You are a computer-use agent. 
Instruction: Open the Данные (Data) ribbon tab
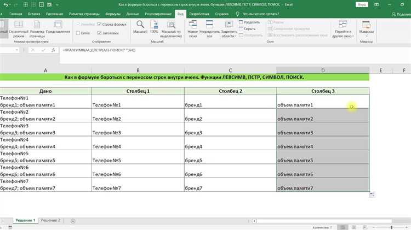coord(133,14)
